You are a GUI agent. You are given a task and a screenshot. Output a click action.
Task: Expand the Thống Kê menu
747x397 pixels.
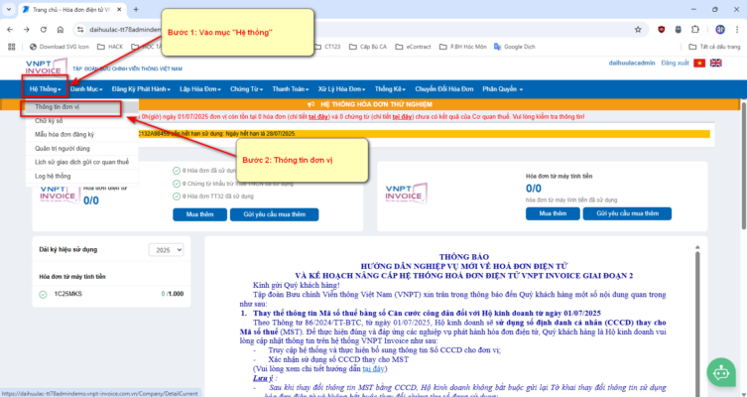[390, 89]
